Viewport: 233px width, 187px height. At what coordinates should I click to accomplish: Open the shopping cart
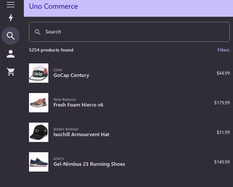[x=11, y=72]
